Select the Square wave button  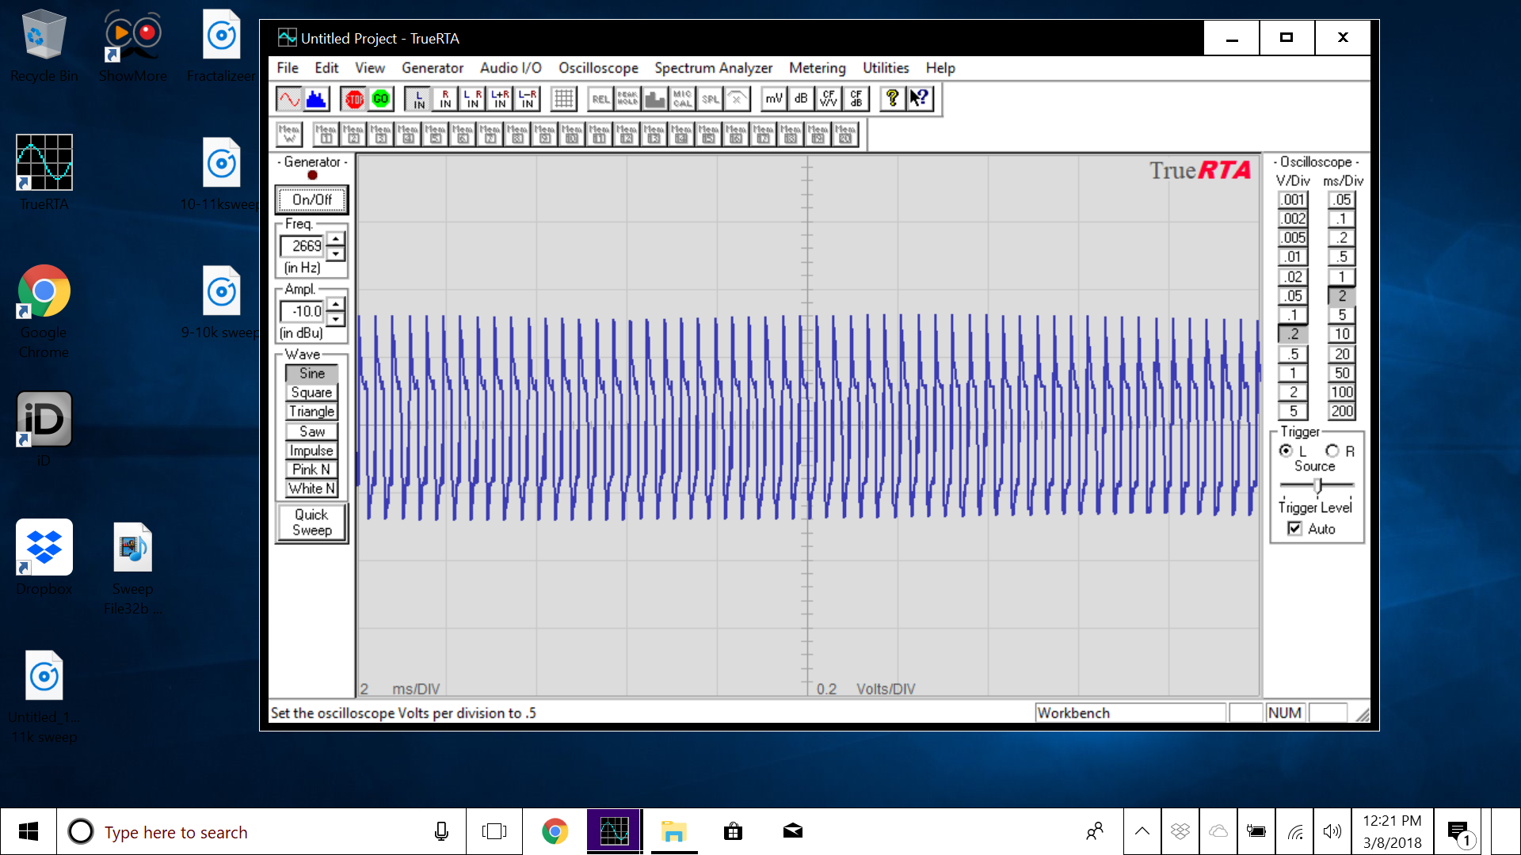click(311, 393)
